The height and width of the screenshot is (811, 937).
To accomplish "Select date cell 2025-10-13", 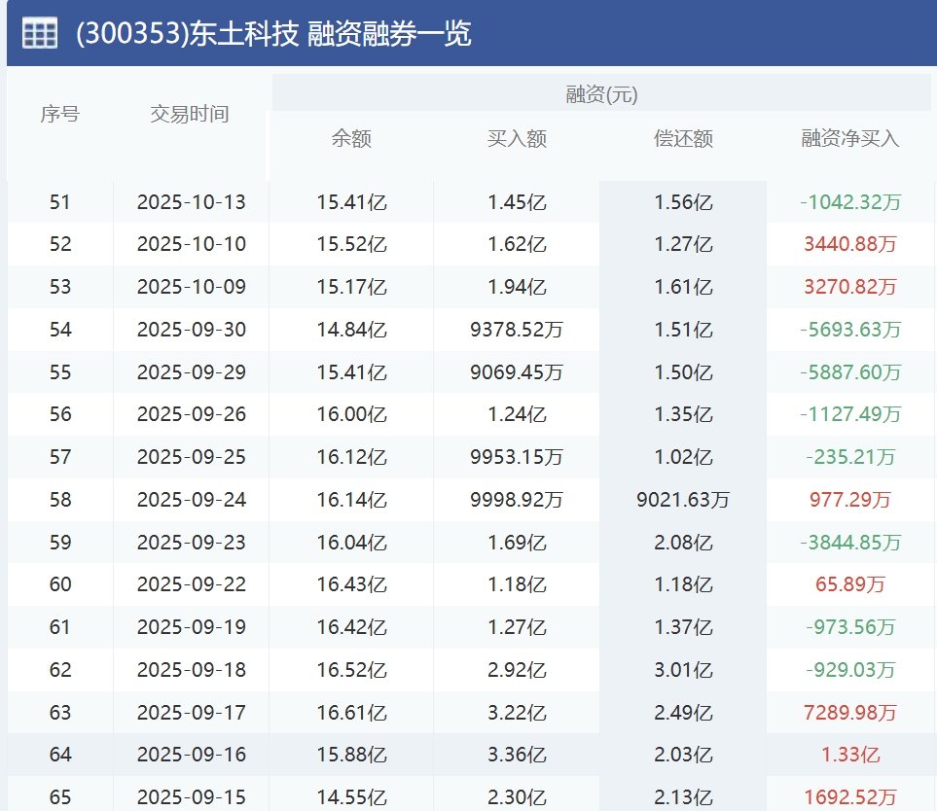I will coord(192,202).
